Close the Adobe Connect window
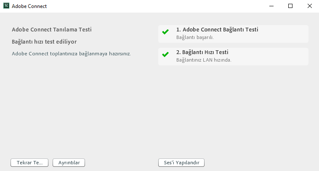The height and width of the screenshot is (171, 319). [x=309, y=6]
